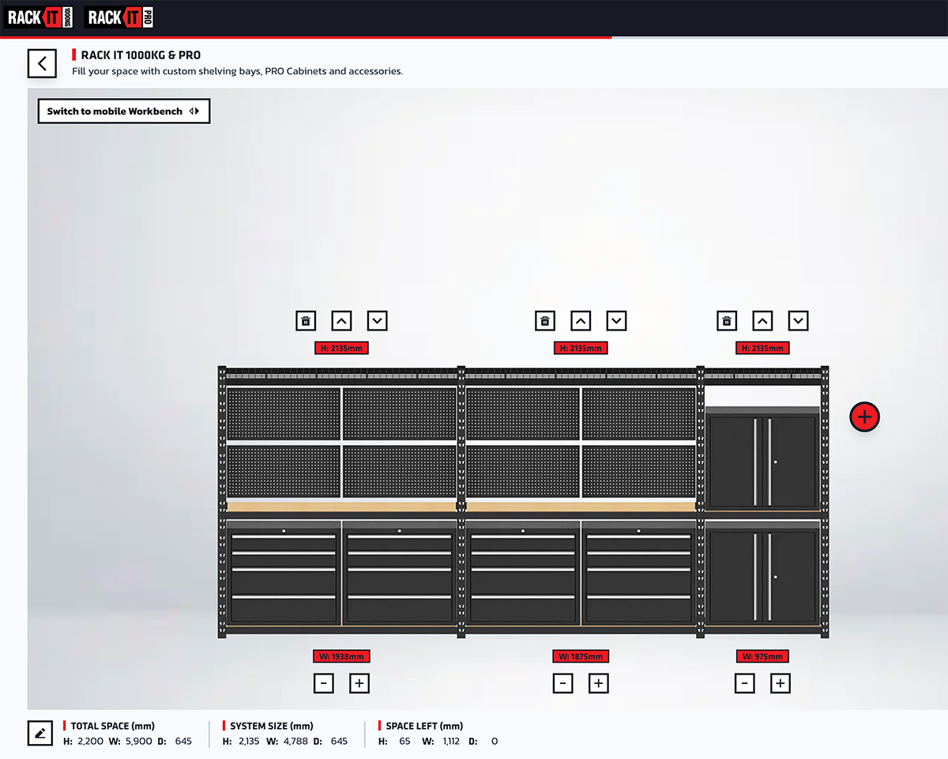
Task: Increase height of the right bay
Action: [762, 321]
